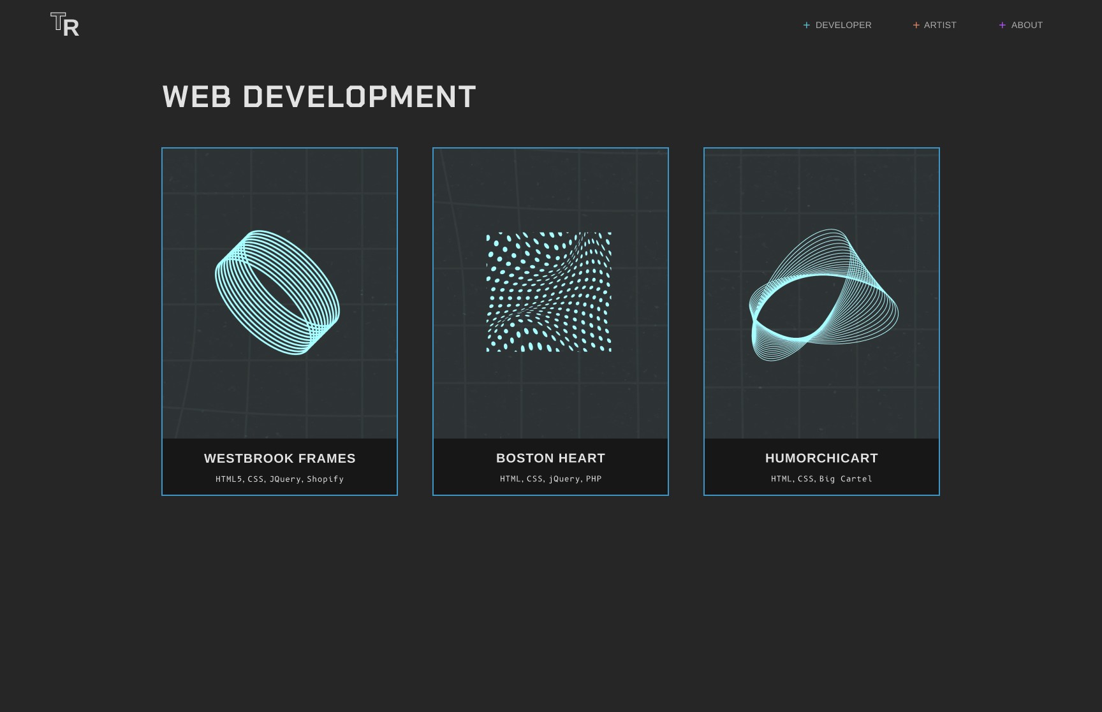1102x712 pixels.
Task: Click the HTML, CSS, Big Cartel text
Action: pos(821,479)
